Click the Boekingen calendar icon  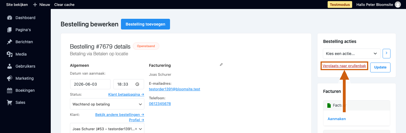10,90
